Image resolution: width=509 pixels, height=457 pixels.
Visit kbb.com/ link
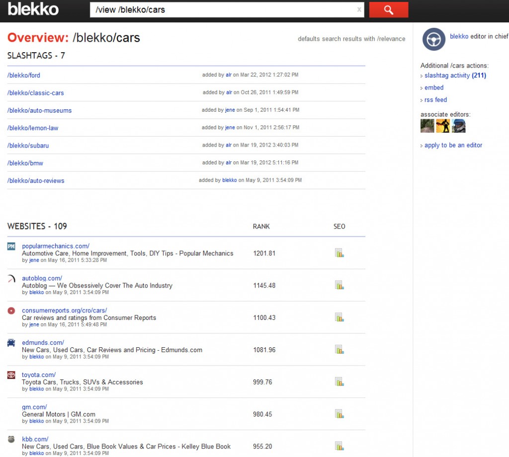click(35, 439)
